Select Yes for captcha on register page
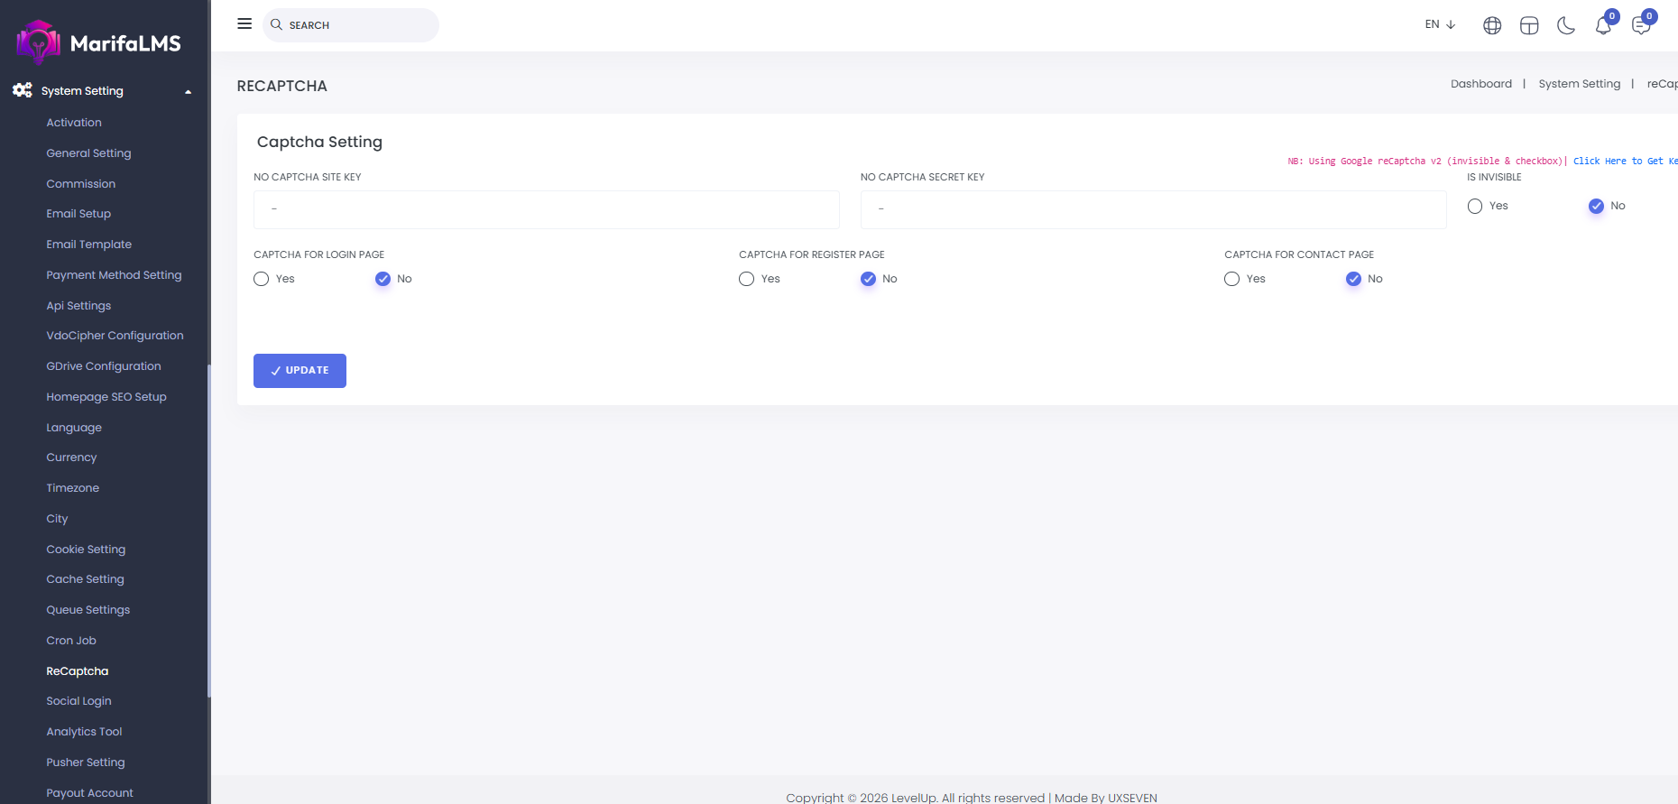Viewport: 1678px width, 804px height. 747,279
